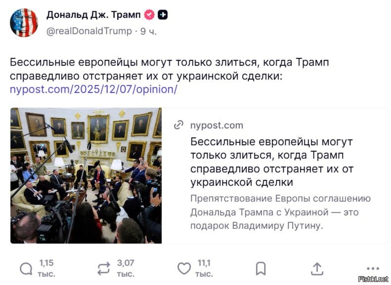
Task: Share the post via upload-arrow icon
Action: coord(317,268)
